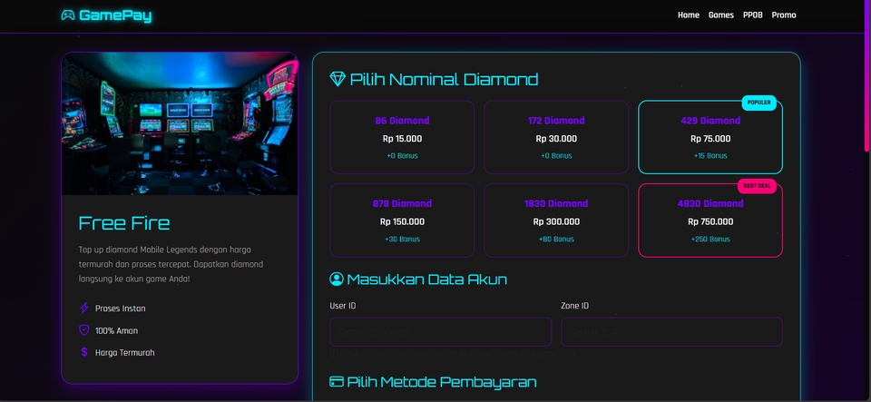
Task: Click the page vertical scrollbar thumb
Action: tap(867, 75)
